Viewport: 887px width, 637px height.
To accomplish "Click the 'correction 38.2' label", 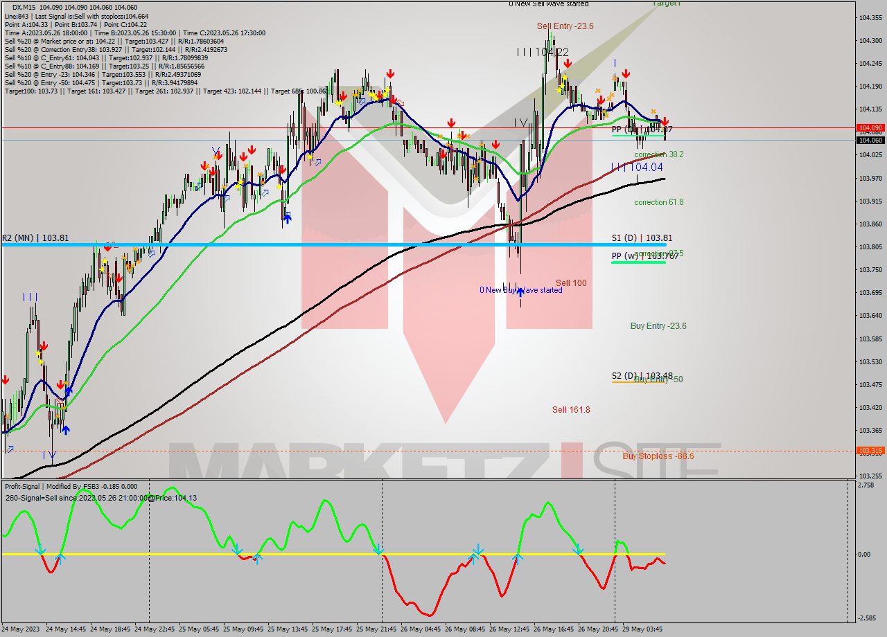I will [659, 154].
